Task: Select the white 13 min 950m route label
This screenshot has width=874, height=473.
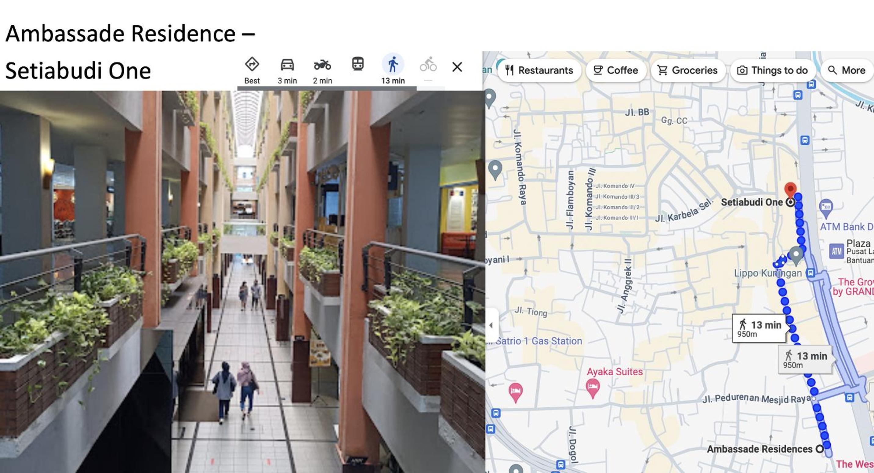Action: coord(759,328)
